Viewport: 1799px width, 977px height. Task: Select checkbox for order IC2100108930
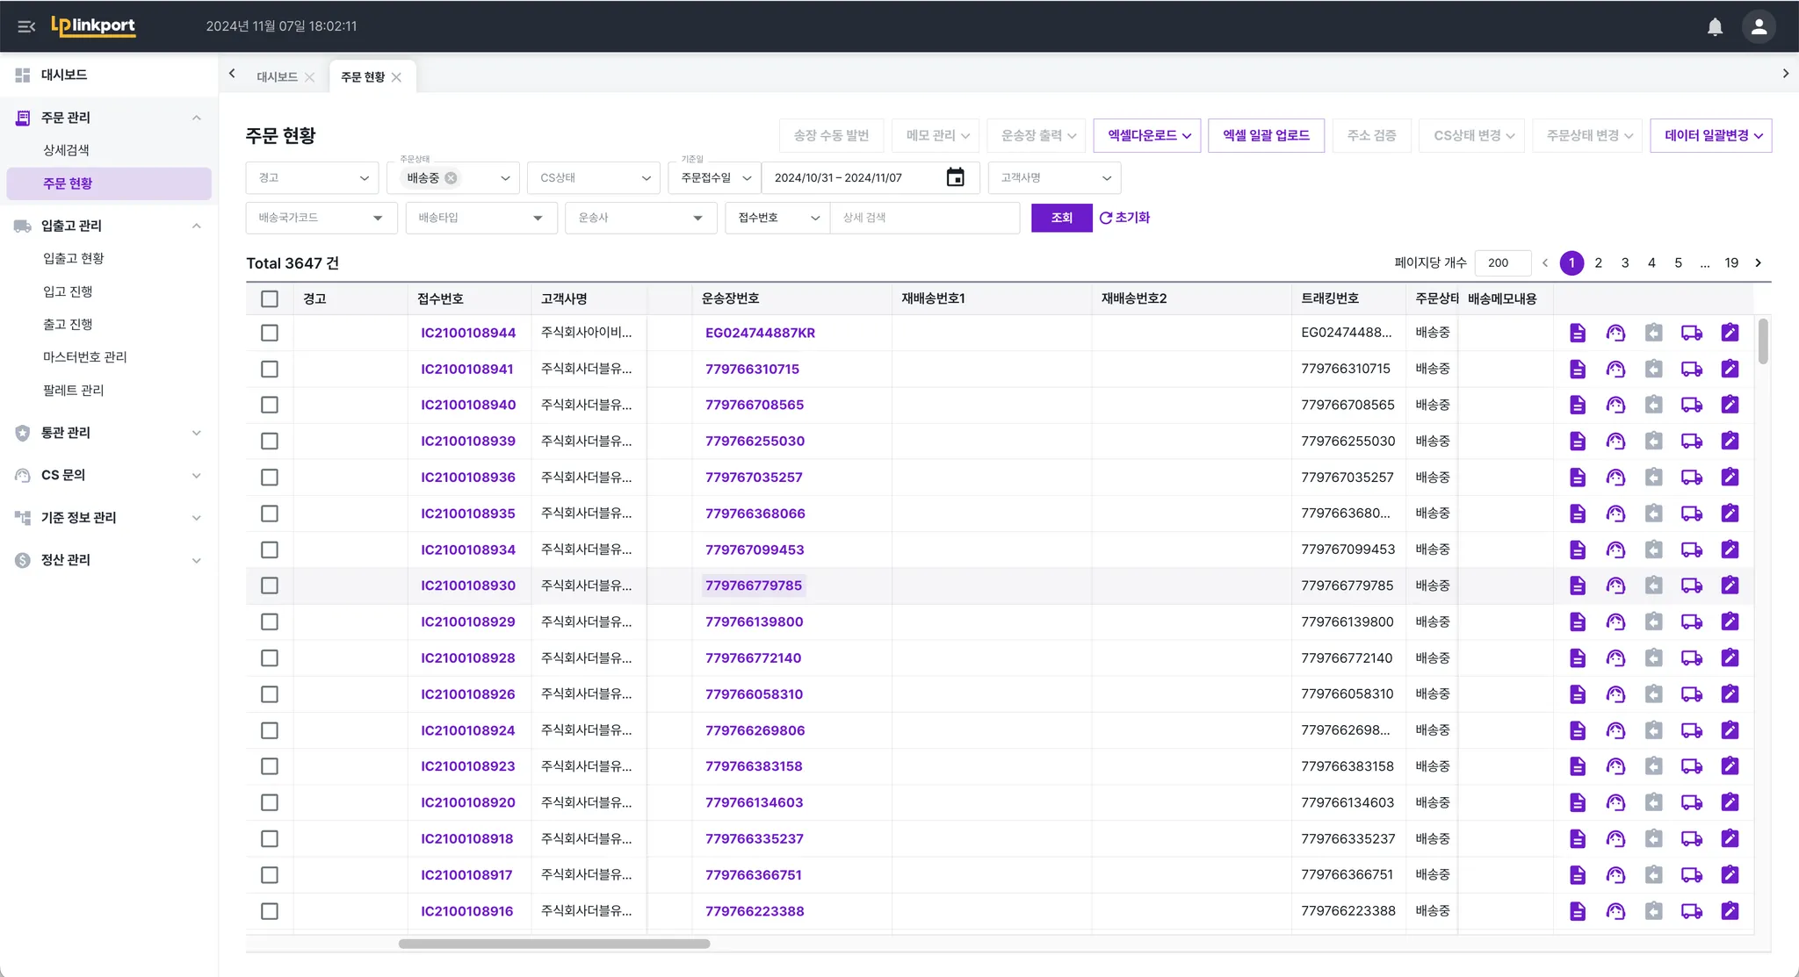click(270, 585)
